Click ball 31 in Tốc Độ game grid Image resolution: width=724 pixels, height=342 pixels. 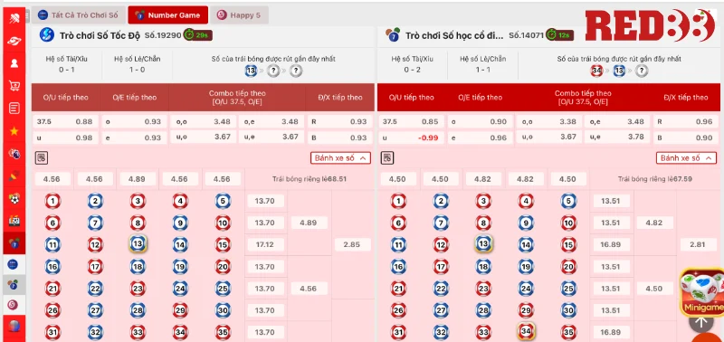coord(52,332)
